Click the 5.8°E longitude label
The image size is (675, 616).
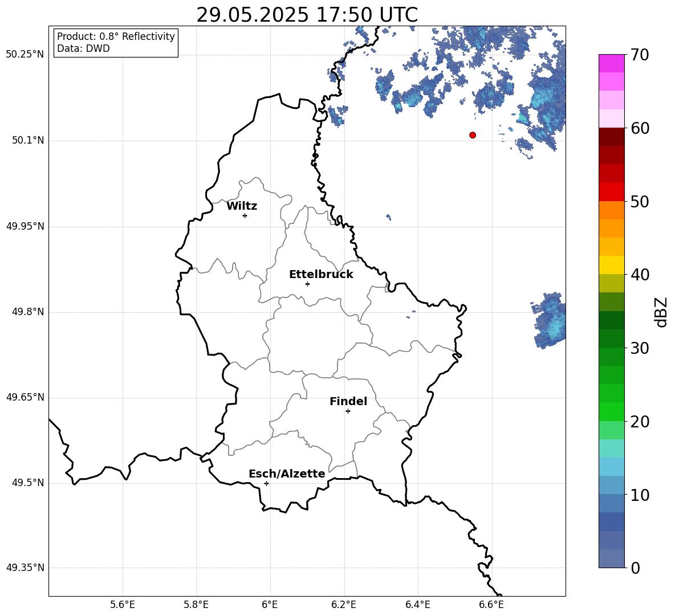tap(196, 605)
